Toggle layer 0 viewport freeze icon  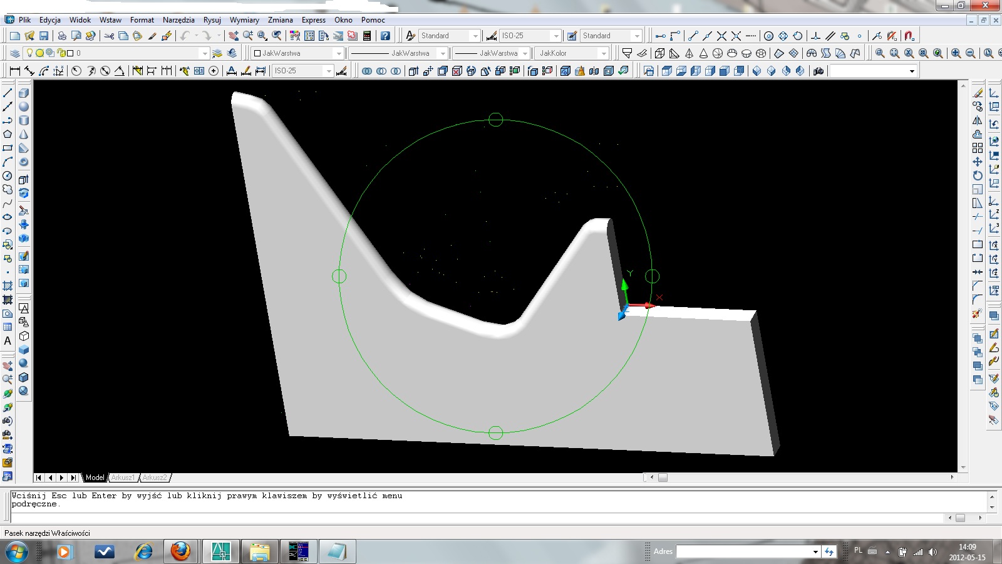pos(49,53)
